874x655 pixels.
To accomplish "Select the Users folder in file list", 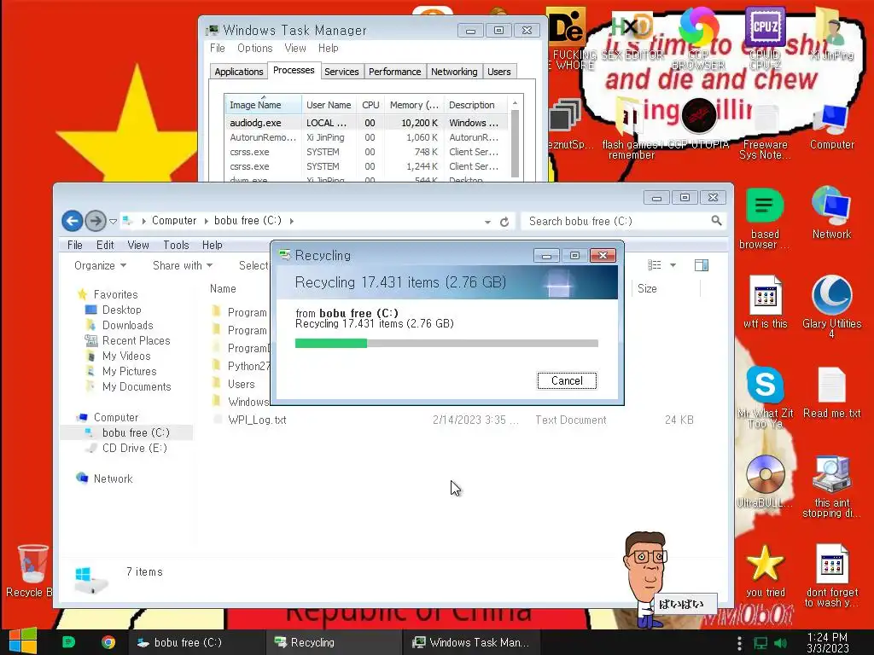I will pyautogui.click(x=240, y=385).
